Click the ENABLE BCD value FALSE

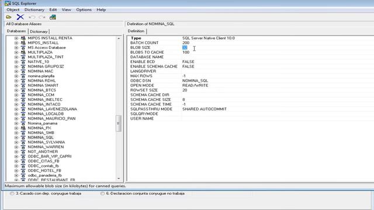188,62
